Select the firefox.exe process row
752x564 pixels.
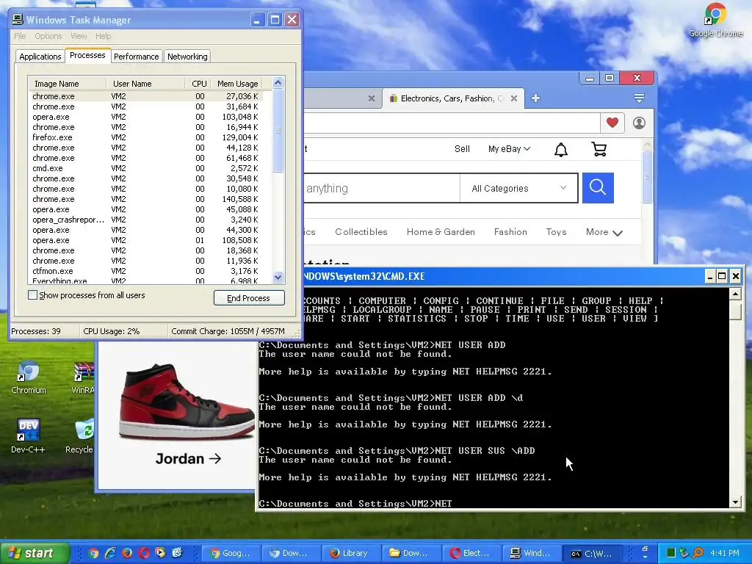point(145,137)
